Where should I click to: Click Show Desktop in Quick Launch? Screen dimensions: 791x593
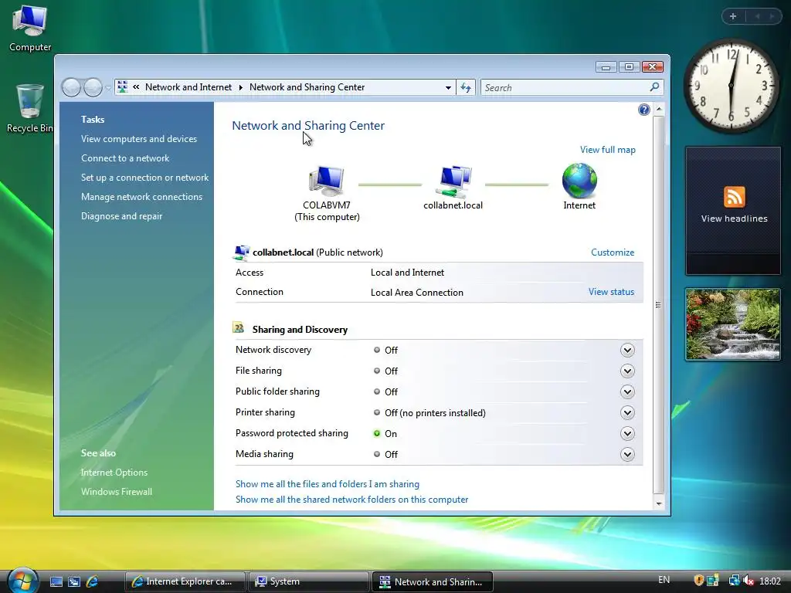56,581
